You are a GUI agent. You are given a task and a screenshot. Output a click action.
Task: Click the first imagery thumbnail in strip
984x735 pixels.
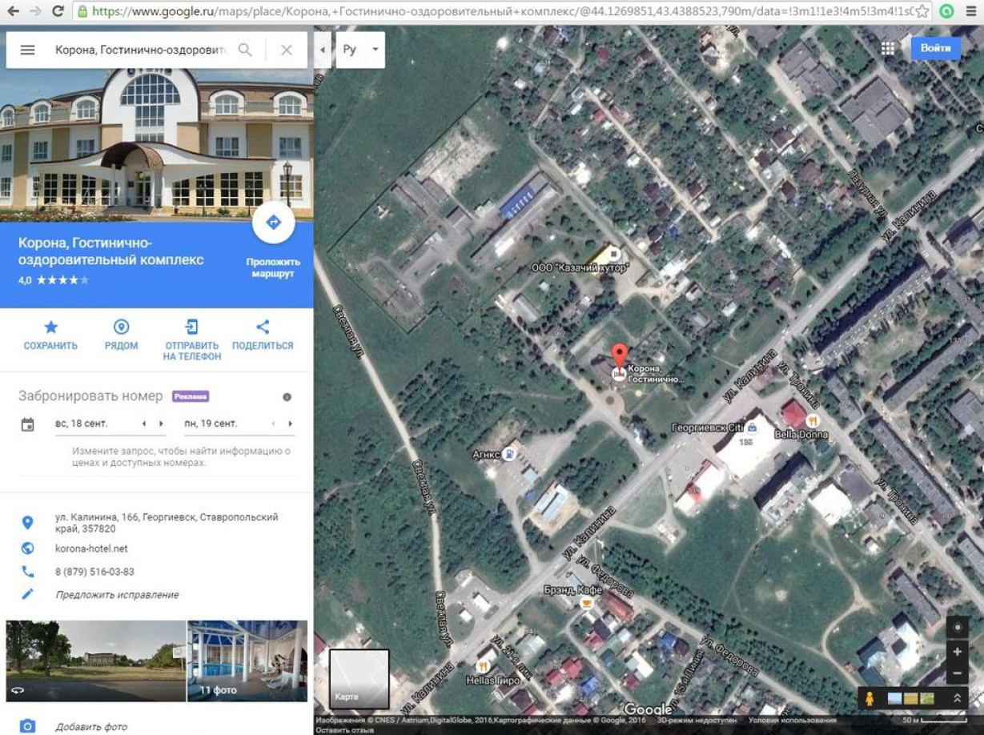[894, 698]
